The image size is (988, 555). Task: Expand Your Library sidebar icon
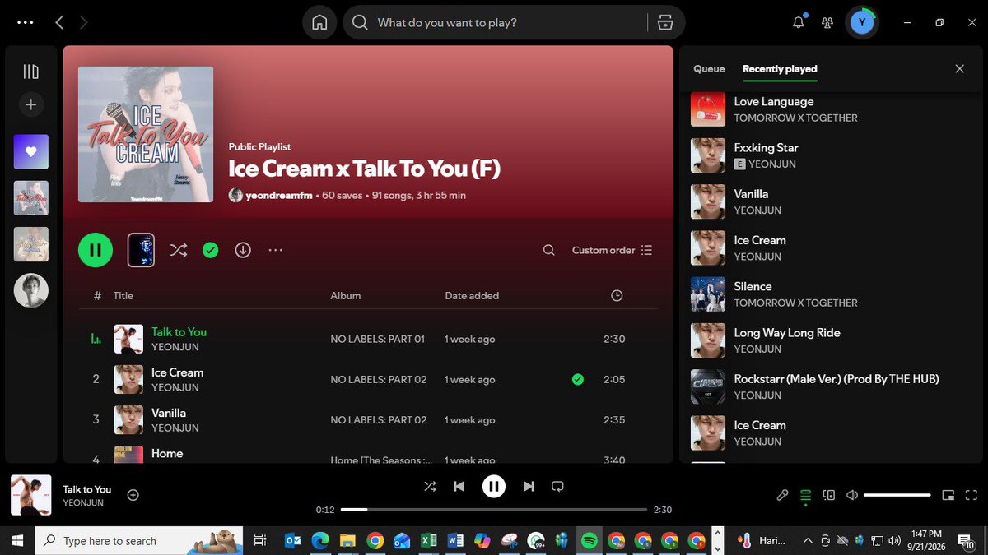point(30,72)
